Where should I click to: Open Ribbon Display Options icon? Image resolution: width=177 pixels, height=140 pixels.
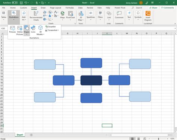point(152,3)
